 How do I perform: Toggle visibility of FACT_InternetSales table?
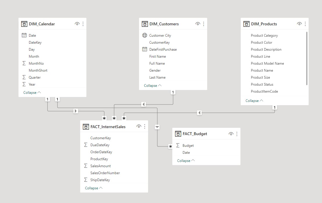[x=139, y=126]
